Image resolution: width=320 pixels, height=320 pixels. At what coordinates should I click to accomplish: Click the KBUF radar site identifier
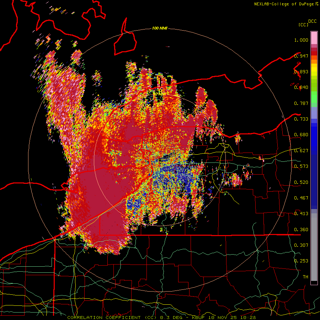(x=199, y=318)
